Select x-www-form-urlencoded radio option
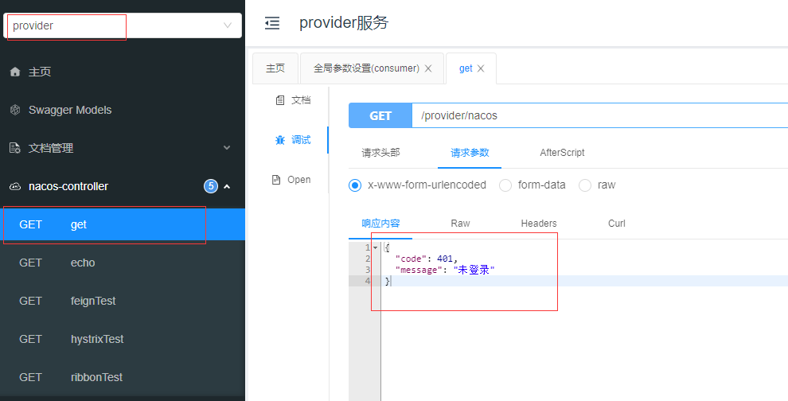788x401 pixels. 355,185
